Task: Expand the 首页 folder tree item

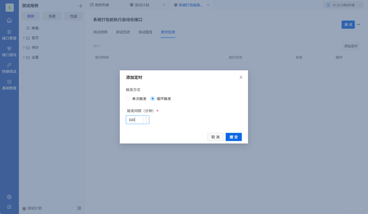Action: (x=24, y=38)
